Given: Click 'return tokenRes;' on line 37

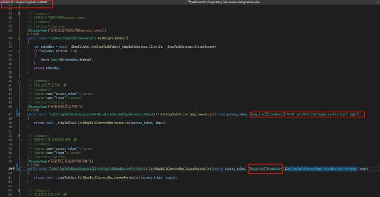Looking at the screenshot, I should pos(47,68).
